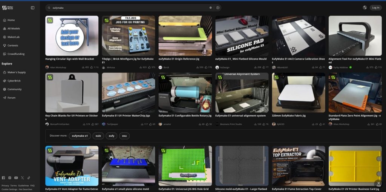Click like icon on Origin Reference Jig card
This screenshot has height=192, width=386.
tap(206, 67)
